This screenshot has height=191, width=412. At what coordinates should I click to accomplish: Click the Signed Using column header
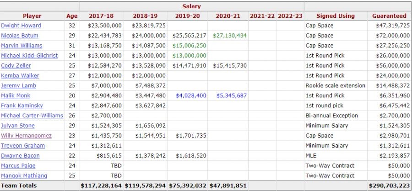(x=336, y=16)
